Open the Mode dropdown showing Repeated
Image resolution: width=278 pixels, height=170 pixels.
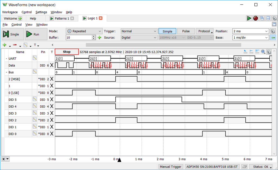[84, 31]
